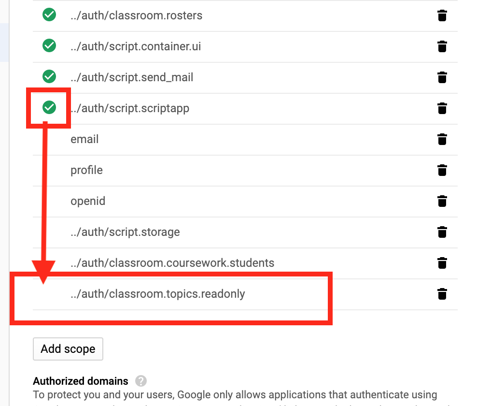Delete the script.scriptapp scope
The width and height of the screenshot is (477, 406).
[442, 108]
